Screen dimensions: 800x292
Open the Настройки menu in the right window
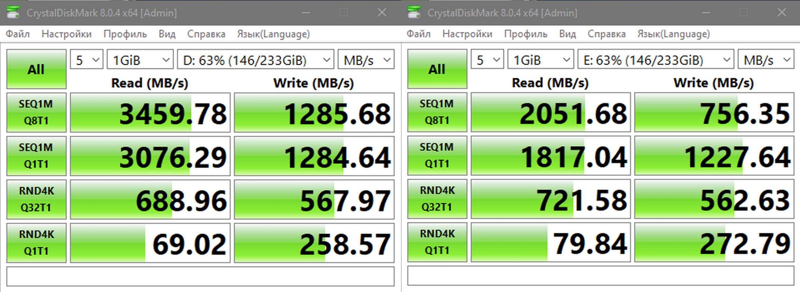(467, 34)
